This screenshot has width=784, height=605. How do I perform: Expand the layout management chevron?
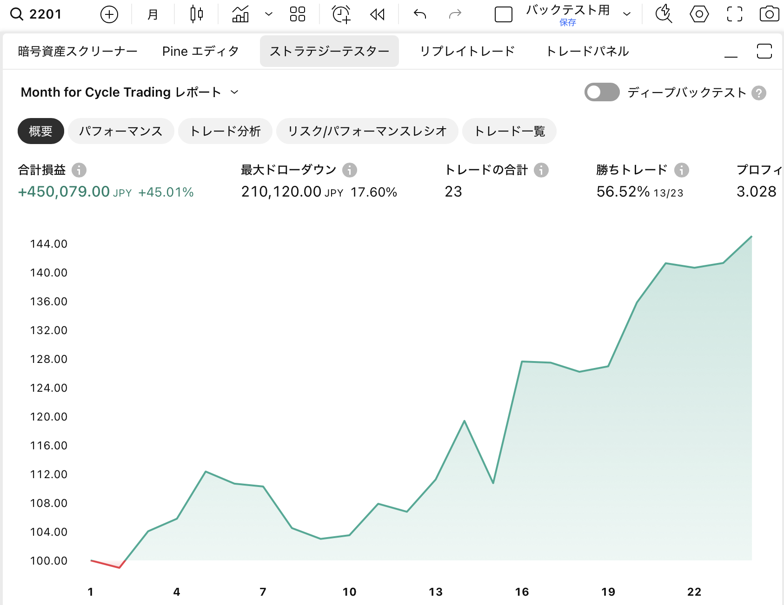627,14
